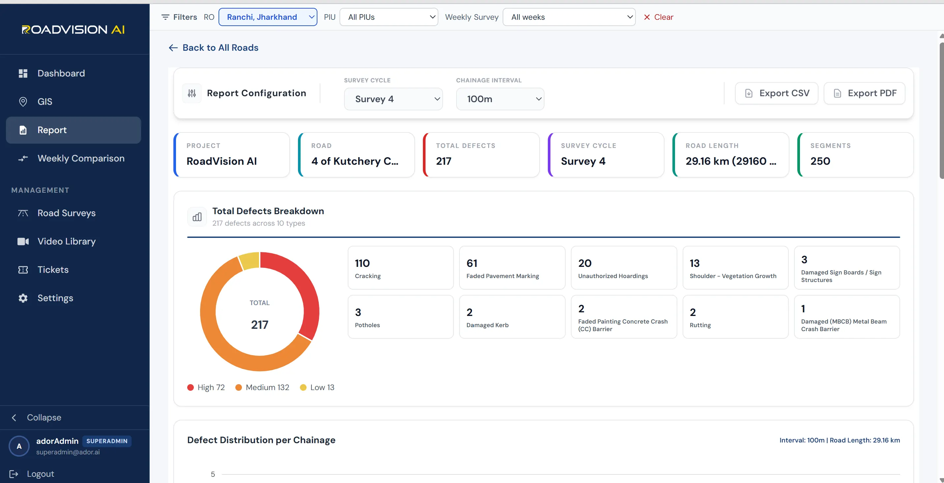Click the Export PDF button
The image size is (944, 483).
[x=865, y=93]
